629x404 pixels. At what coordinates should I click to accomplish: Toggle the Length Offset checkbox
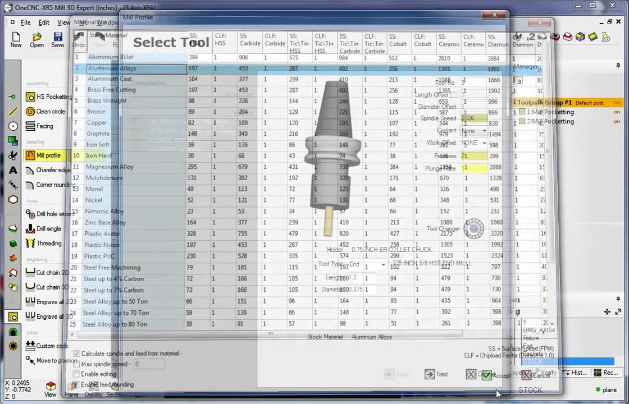point(454,95)
